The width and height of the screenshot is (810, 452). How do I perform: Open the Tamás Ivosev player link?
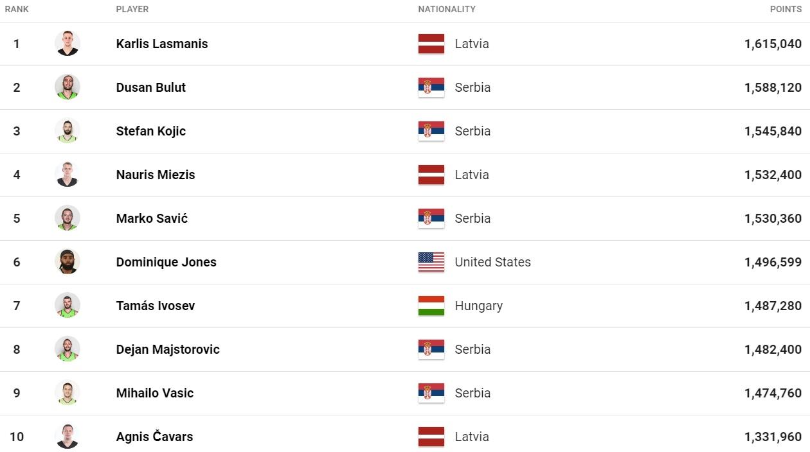(x=156, y=306)
